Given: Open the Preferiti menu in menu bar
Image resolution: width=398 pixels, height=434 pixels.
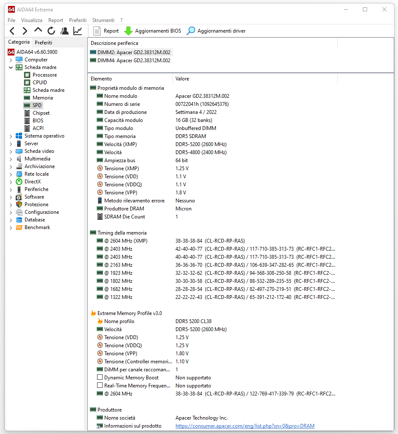Looking at the screenshot, I should click(78, 20).
